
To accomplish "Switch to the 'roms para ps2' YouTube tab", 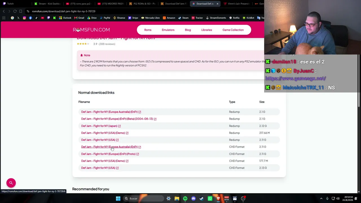I will coord(79,4).
